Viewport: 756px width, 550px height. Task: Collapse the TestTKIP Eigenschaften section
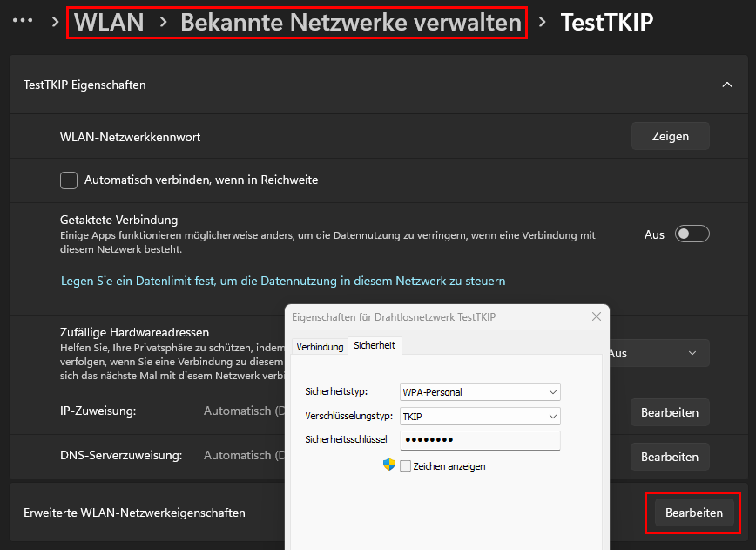[727, 85]
